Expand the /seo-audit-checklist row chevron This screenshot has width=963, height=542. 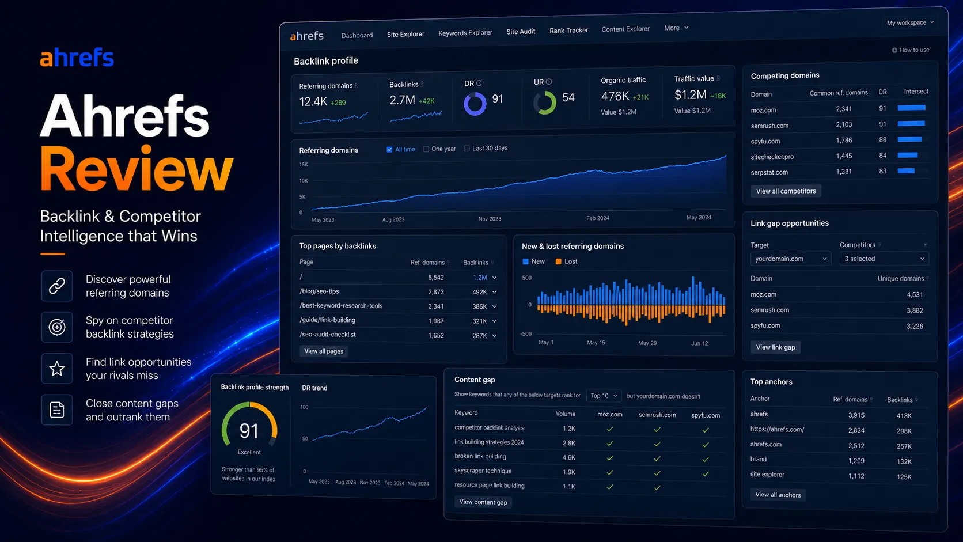[494, 335]
